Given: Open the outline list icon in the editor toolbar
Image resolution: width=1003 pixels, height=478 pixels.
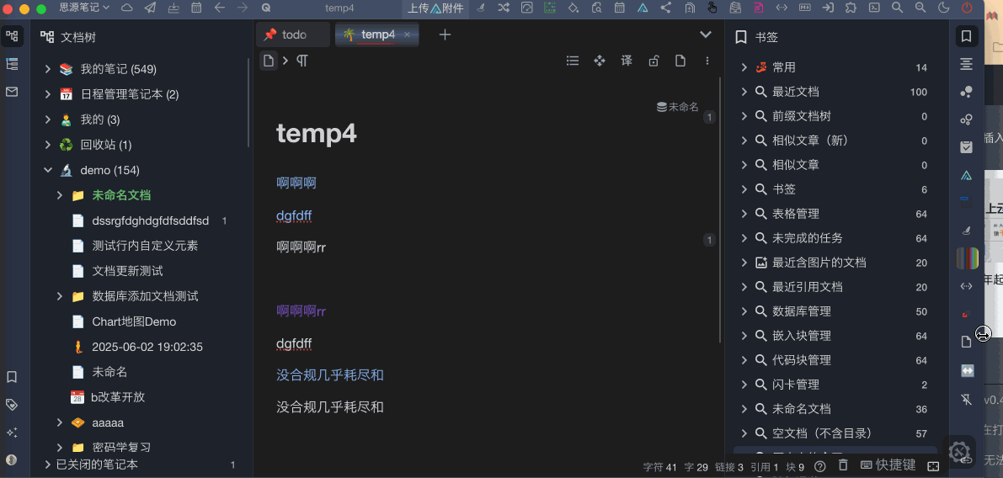Looking at the screenshot, I should point(573,61).
